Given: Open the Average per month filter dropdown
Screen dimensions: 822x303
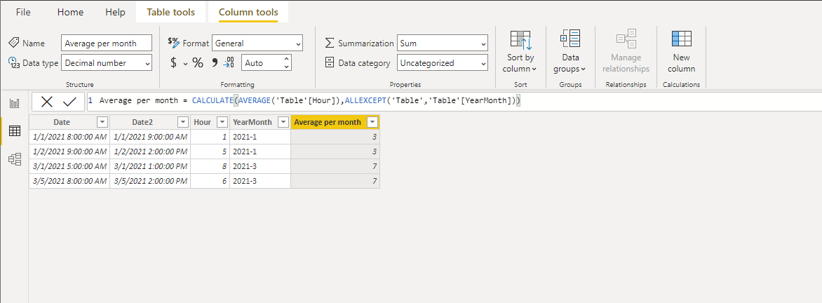Looking at the screenshot, I should point(372,122).
